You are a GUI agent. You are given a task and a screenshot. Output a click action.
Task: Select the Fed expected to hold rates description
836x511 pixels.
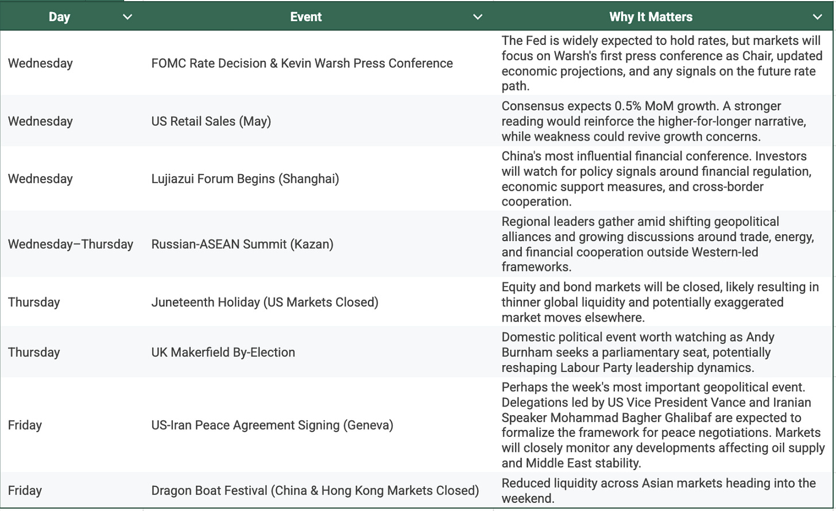point(662,63)
